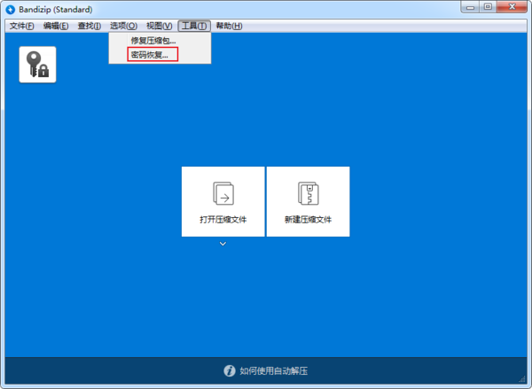532x389 pixels.
Task: Click the open archive document icon
Action: pos(223,194)
